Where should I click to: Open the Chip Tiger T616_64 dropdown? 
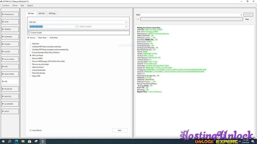point(53,26)
